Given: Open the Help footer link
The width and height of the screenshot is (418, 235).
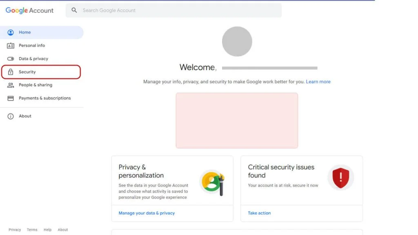Looking at the screenshot, I should click(47, 230).
